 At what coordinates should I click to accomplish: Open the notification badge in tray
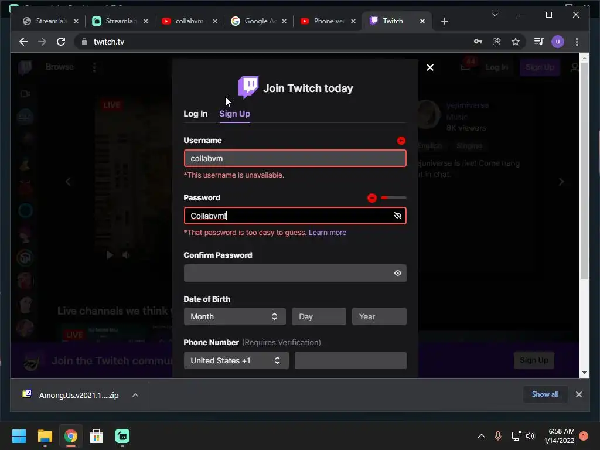584,436
